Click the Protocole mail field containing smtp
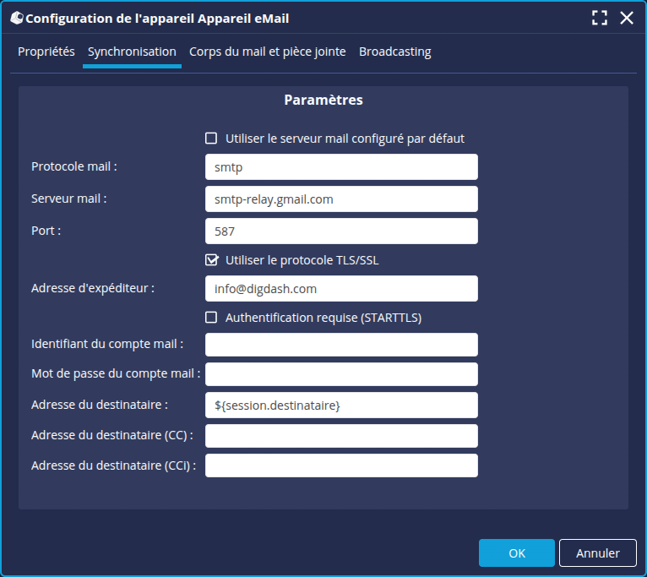The height and width of the screenshot is (577, 647). (x=341, y=167)
